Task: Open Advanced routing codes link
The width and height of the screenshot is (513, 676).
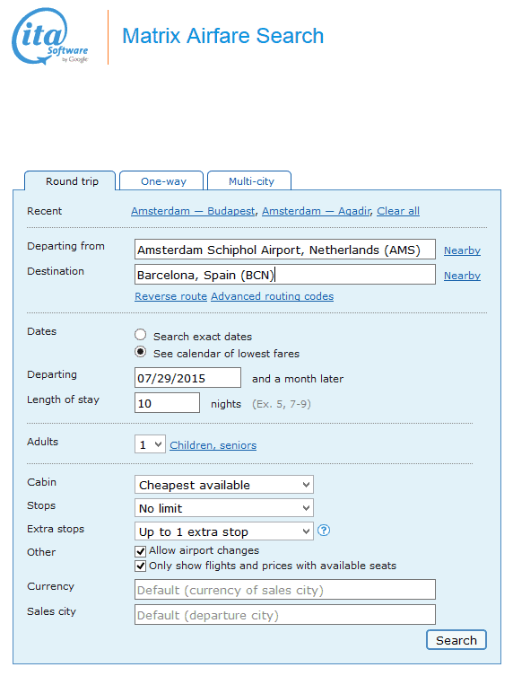Action: click(x=273, y=296)
